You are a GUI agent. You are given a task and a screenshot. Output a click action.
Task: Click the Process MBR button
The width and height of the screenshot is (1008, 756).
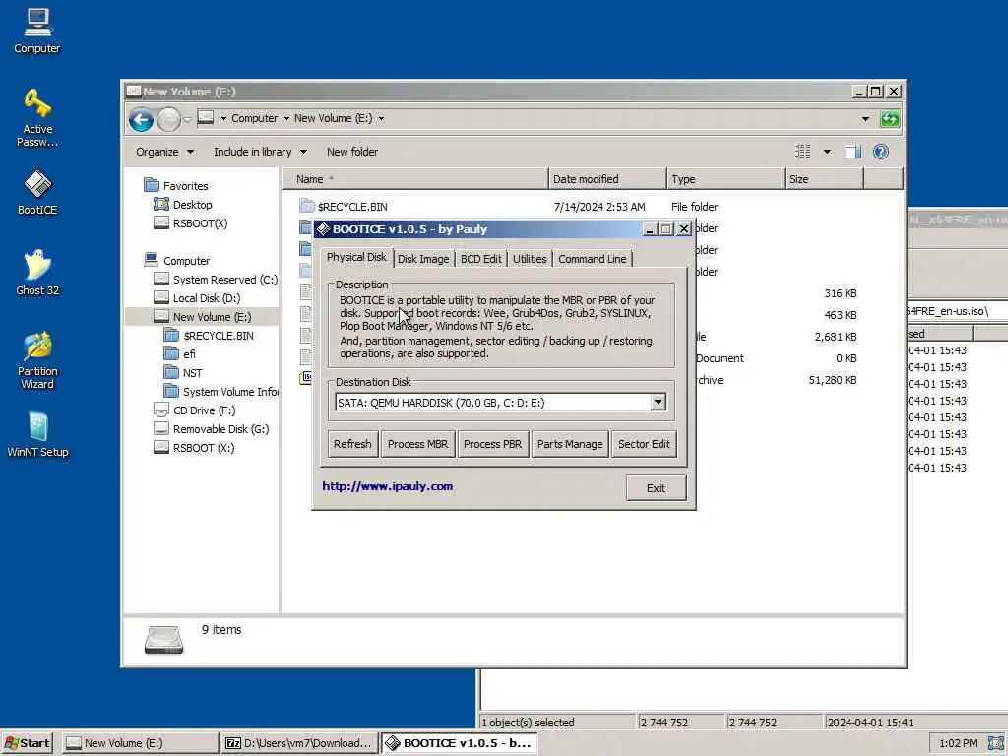[x=417, y=444]
